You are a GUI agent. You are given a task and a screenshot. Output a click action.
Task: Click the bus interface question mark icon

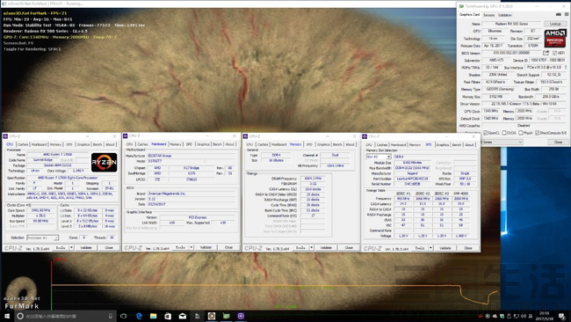pos(566,68)
